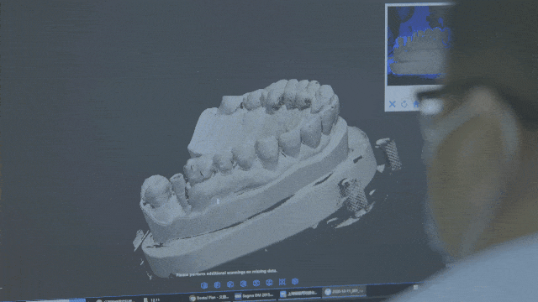Click the 'Please perform additional scannings' message
538x302 pixels.
point(226,273)
